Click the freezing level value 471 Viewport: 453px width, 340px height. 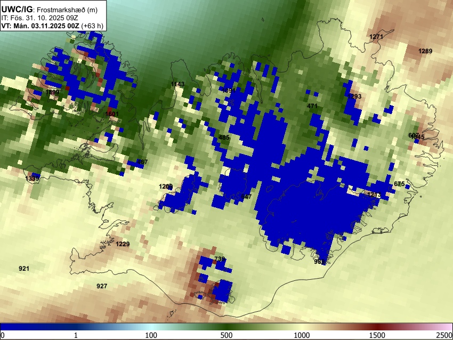pyautogui.click(x=312, y=106)
